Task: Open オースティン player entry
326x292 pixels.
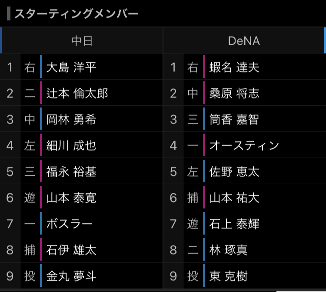Action: 244,145
